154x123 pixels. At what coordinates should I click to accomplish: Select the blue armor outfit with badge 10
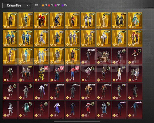point(104,109)
